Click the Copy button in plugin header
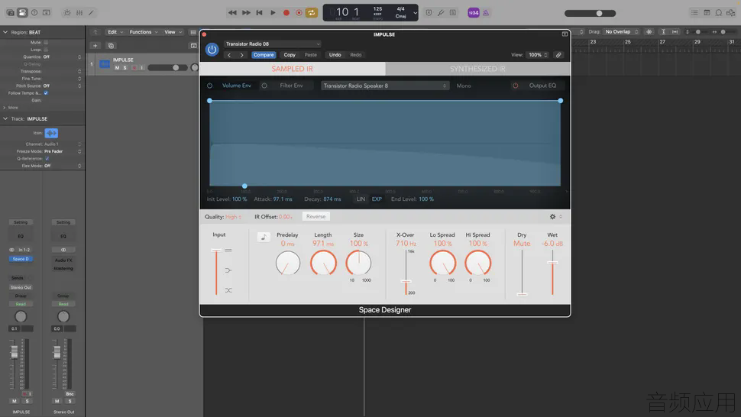Viewport: 741px width, 417px height. tap(290, 55)
